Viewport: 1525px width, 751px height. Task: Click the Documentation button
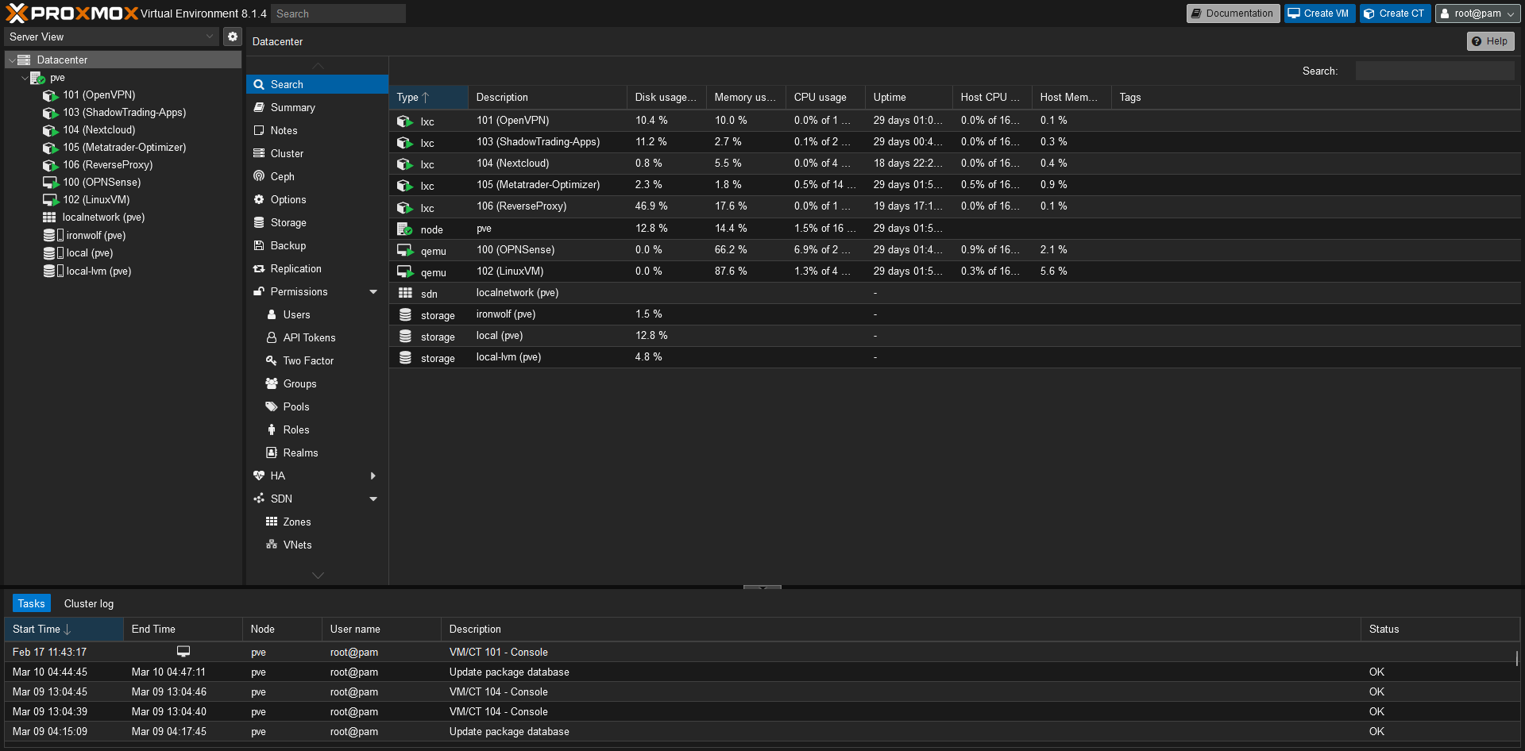click(x=1233, y=13)
